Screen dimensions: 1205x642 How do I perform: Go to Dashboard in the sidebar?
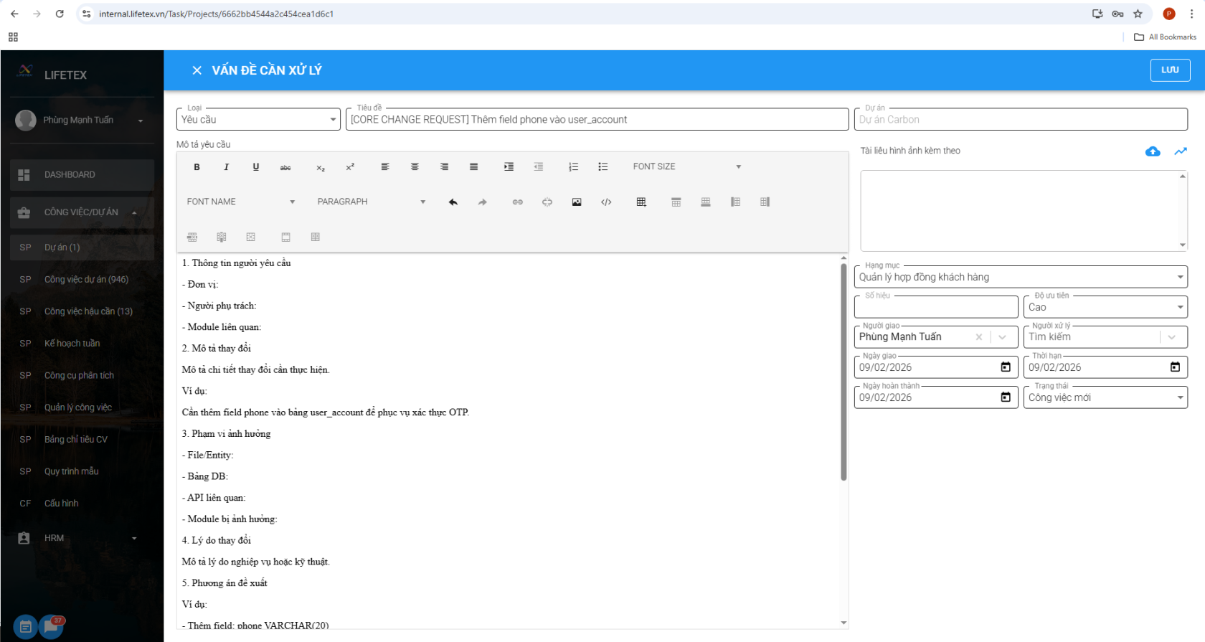[x=70, y=175]
